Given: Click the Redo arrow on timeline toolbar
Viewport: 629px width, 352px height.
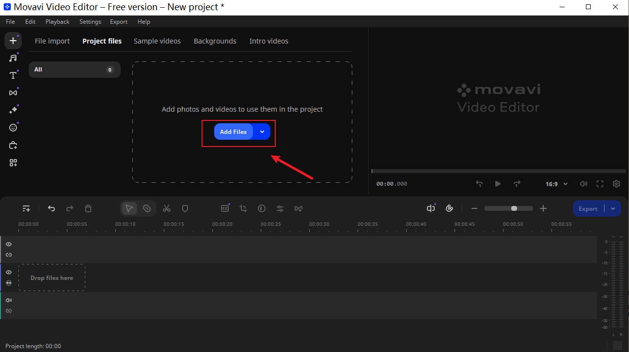Looking at the screenshot, I should (70, 208).
